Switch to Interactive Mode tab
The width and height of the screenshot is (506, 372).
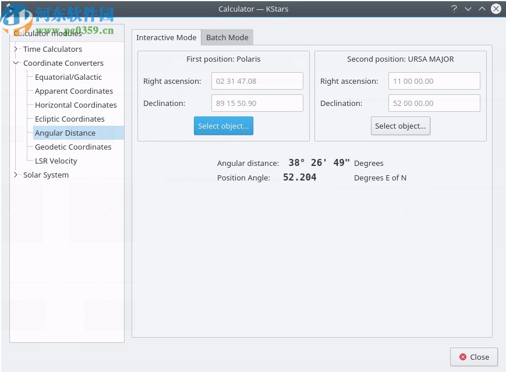pos(166,37)
